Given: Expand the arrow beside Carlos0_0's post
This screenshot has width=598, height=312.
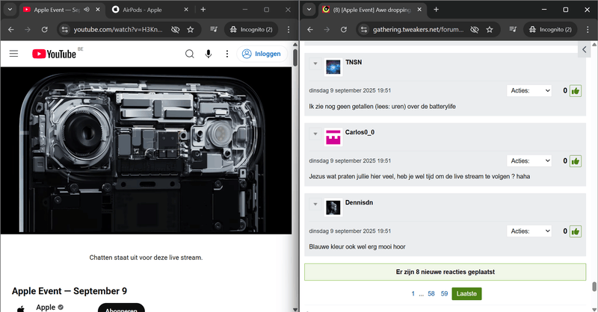Looking at the screenshot, I should pos(315,134).
